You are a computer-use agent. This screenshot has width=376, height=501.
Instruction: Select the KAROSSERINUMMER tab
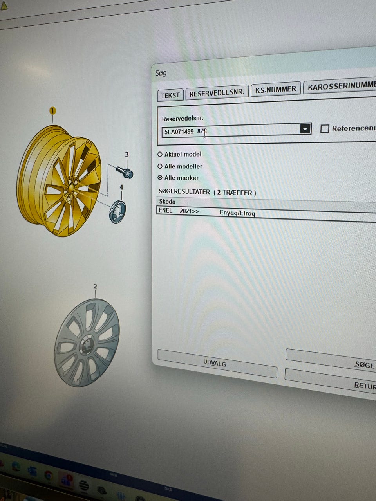point(340,86)
